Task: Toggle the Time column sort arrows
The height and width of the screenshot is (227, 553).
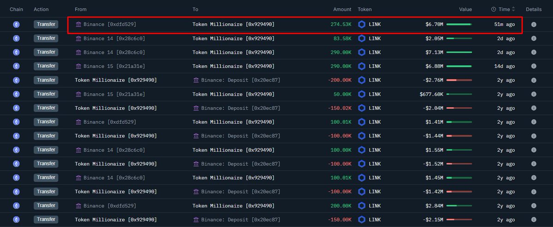Action: click(x=513, y=9)
